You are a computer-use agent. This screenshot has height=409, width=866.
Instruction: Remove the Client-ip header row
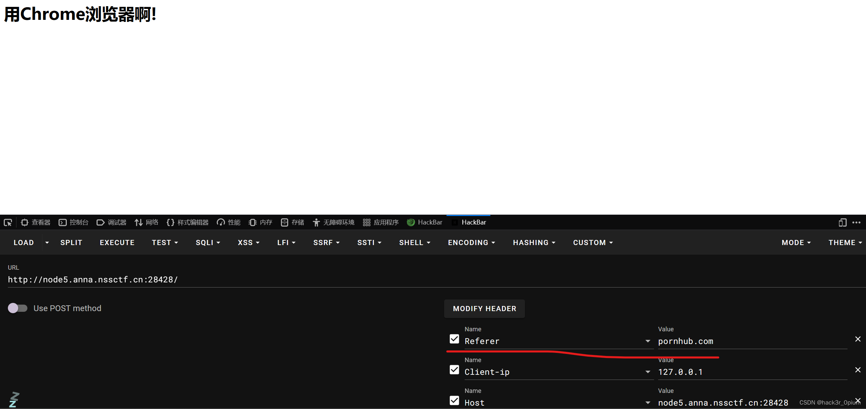pyautogui.click(x=858, y=370)
